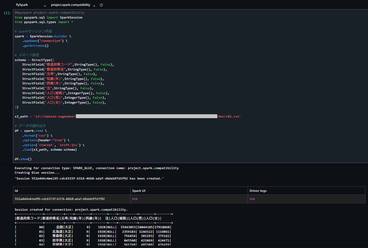368x248 pixels.
Task: Open the Spark UI link
Action: [135, 199]
